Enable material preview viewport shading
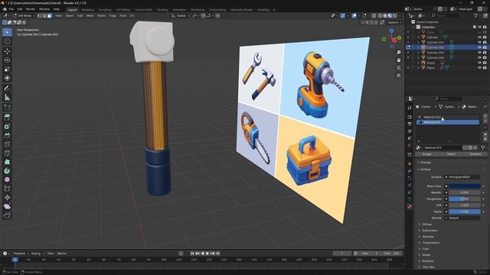 pos(390,15)
